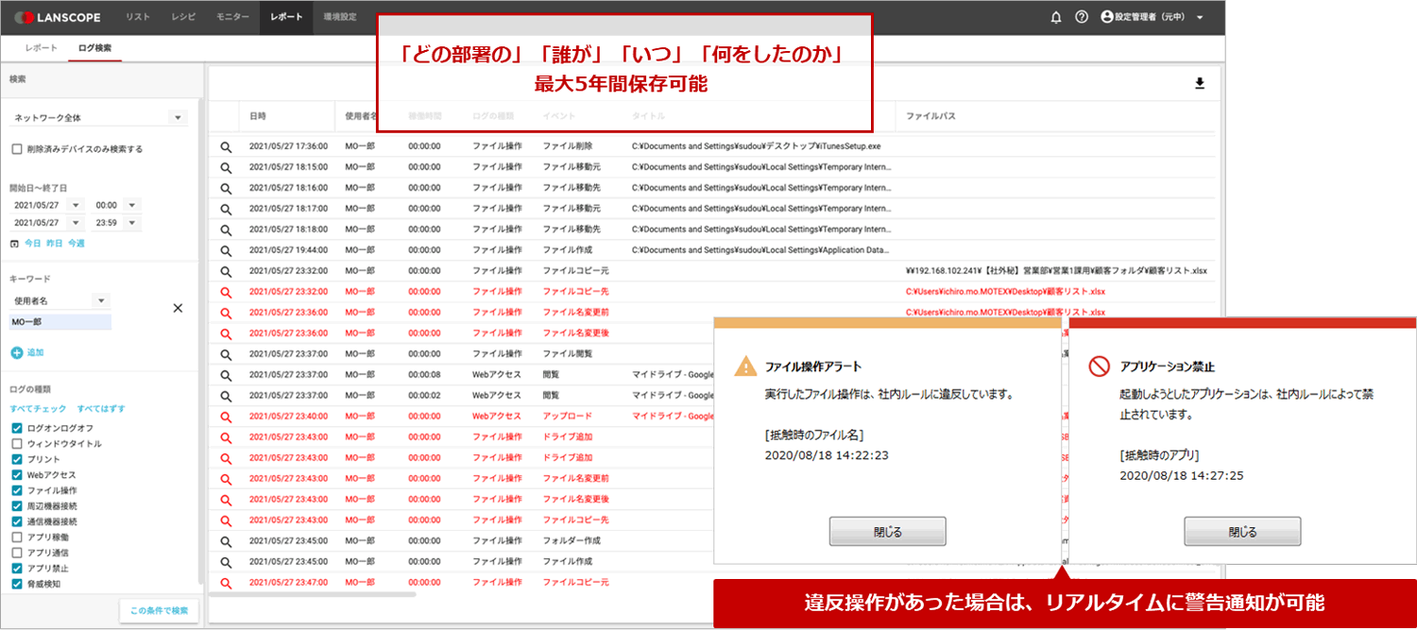Open details magnifier for 19:44:00 ファイル作成 row
The image size is (1417, 630).
(226, 250)
